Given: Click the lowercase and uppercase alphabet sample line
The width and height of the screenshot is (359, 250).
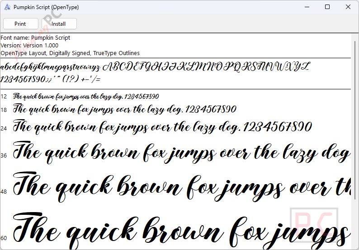Looking at the screenshot, I should [x=155, y=67].
